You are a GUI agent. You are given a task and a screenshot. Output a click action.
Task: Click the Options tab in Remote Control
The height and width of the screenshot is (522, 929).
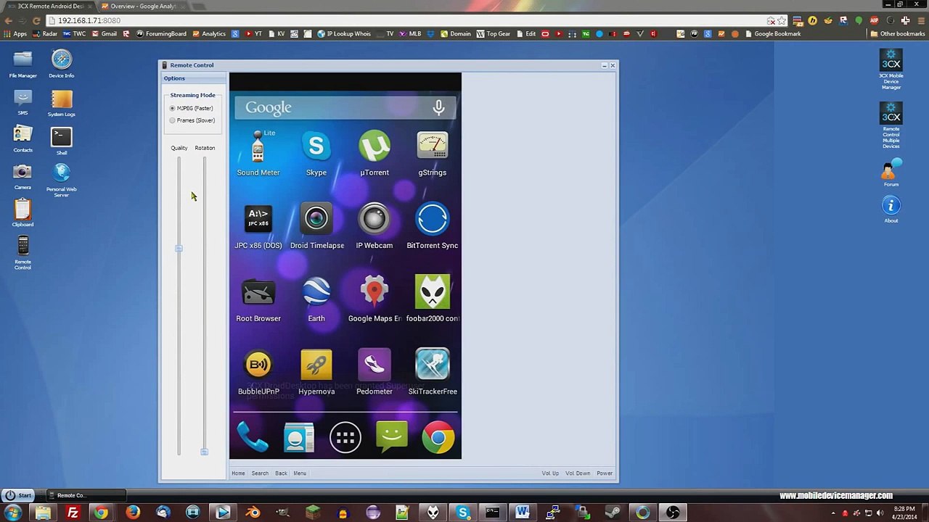pyautogui.click(x=174, y=78)
